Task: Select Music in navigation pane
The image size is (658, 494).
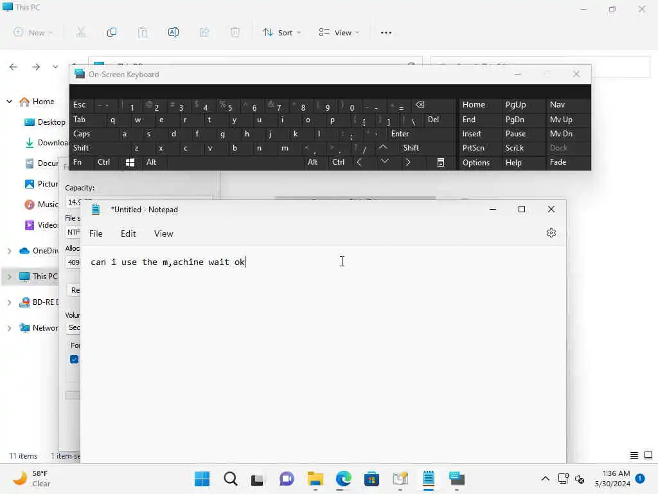Action: (x=42, y=205)
